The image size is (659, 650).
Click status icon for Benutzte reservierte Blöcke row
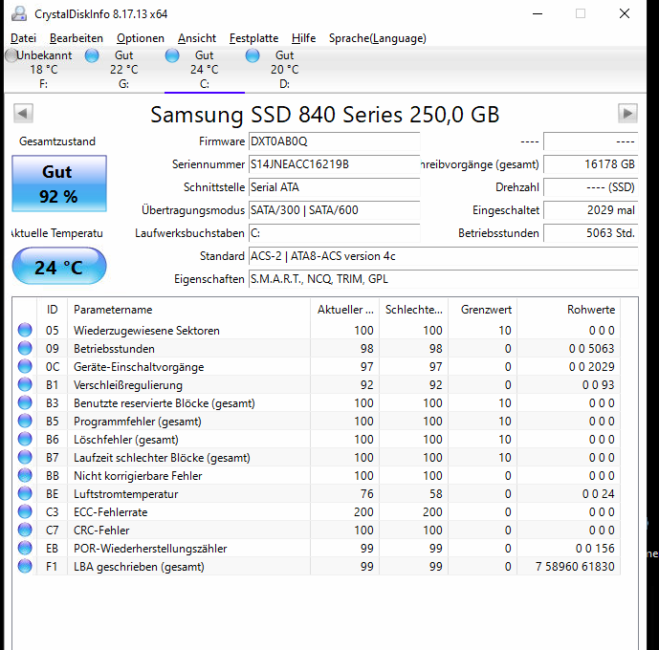coord(25,402)
